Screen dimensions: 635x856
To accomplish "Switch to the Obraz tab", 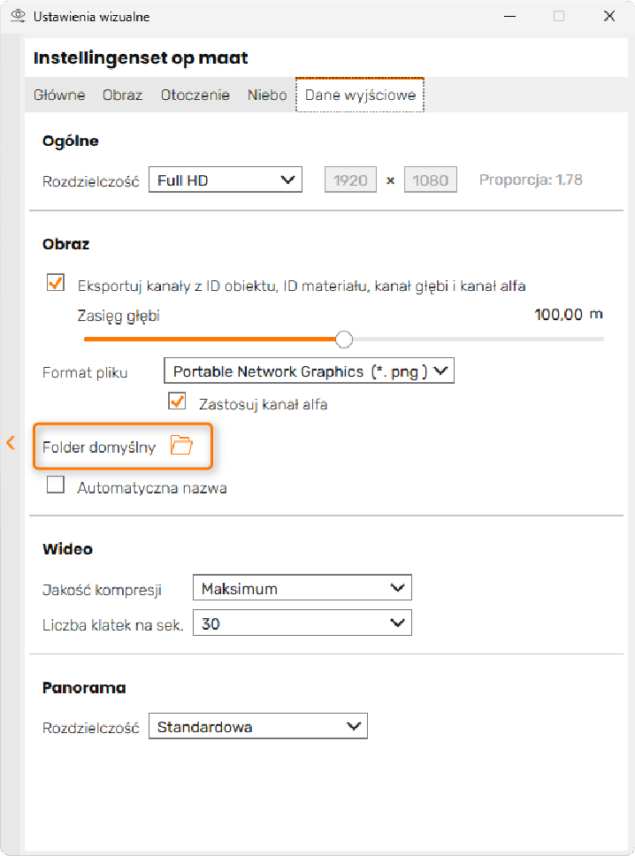I will point(122,95).
